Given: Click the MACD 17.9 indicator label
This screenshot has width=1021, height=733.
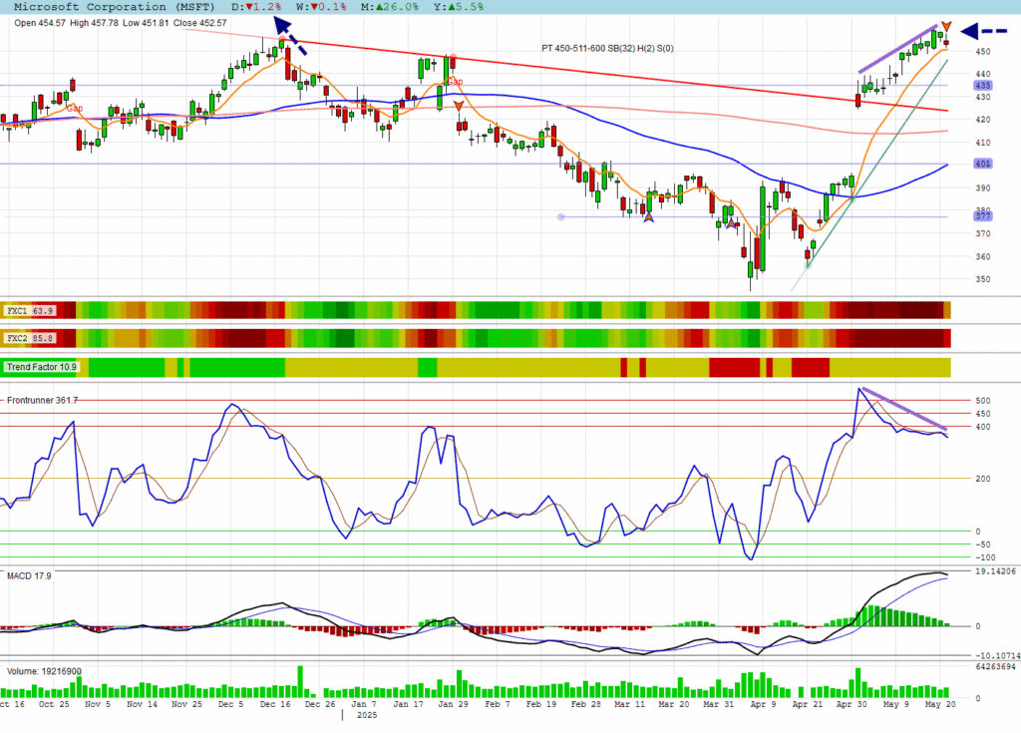Looking at the screenshot, I should (29, 576).
